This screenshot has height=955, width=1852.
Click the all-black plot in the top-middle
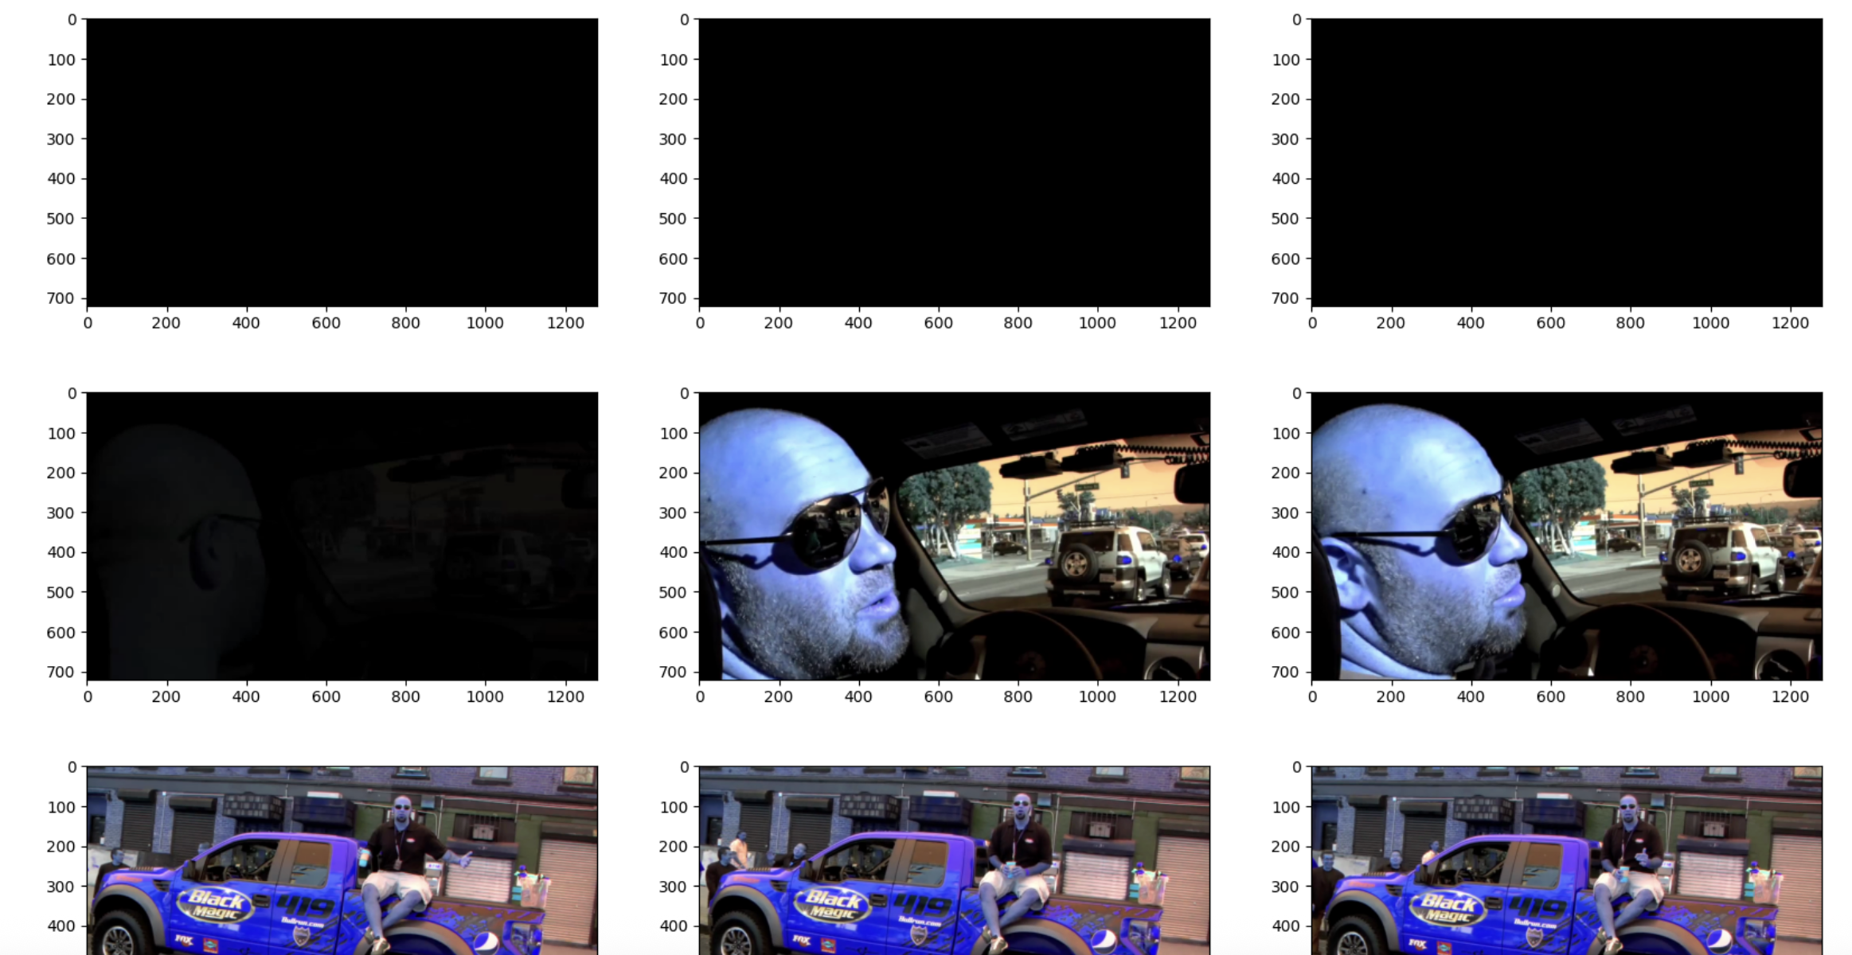click(x=954, y=162)
